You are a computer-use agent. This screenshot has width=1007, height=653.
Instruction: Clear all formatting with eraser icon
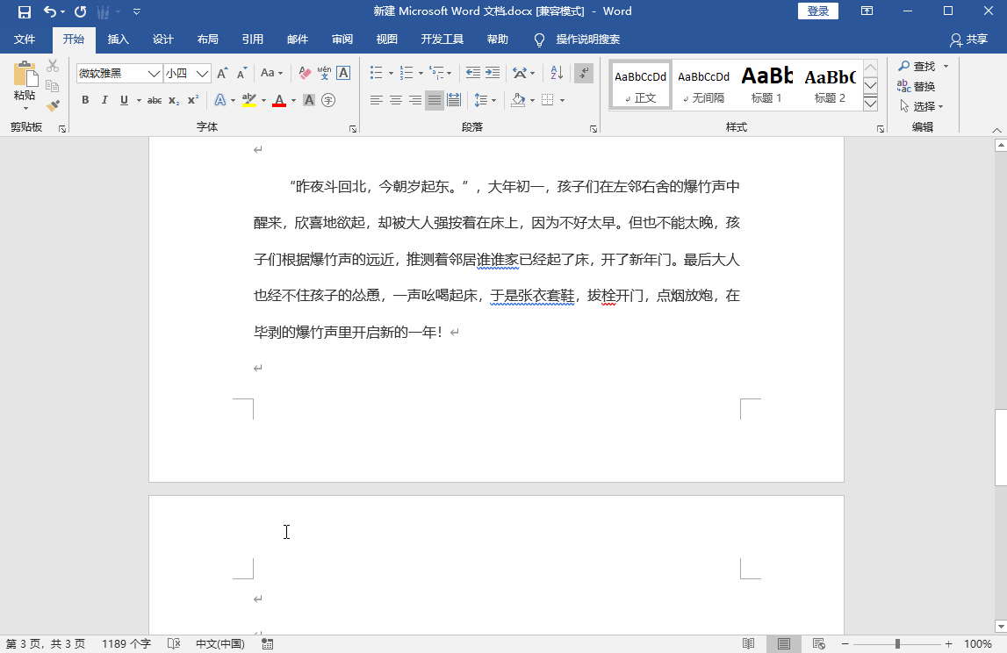[x=305, y=73]
